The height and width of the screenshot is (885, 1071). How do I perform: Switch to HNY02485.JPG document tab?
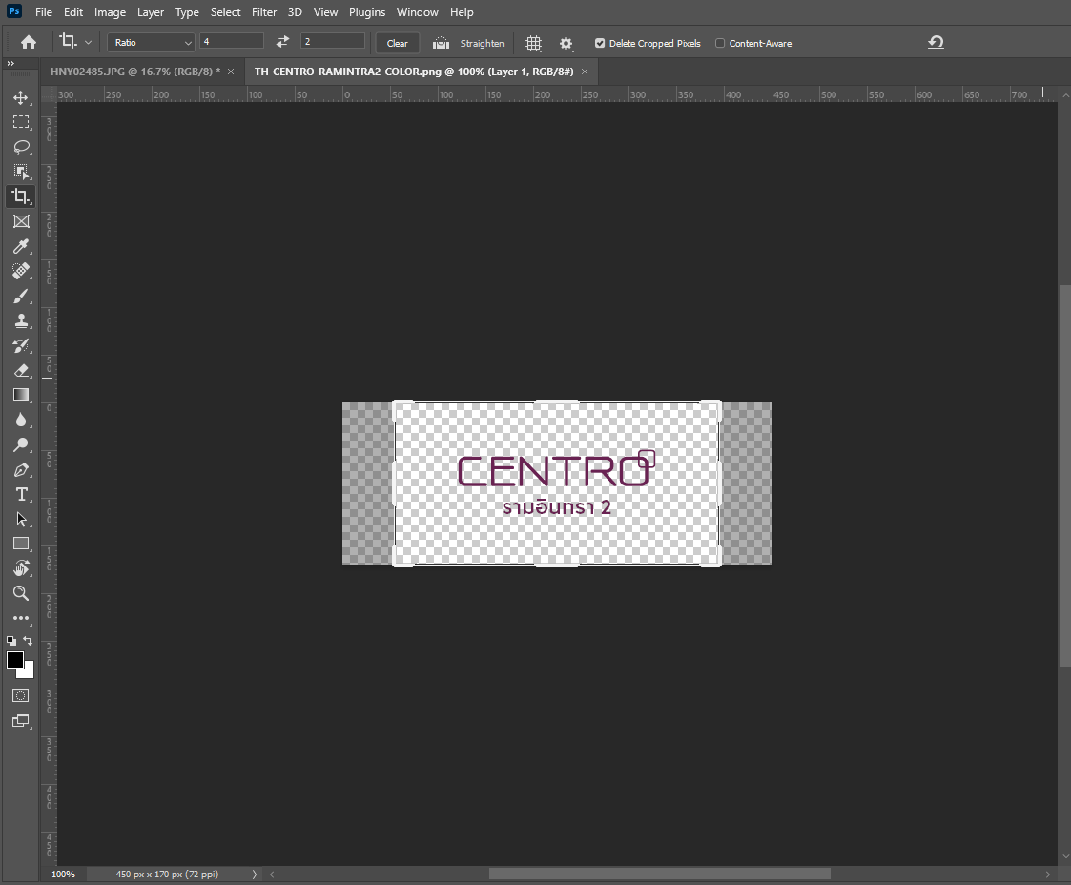pos(135,72)
